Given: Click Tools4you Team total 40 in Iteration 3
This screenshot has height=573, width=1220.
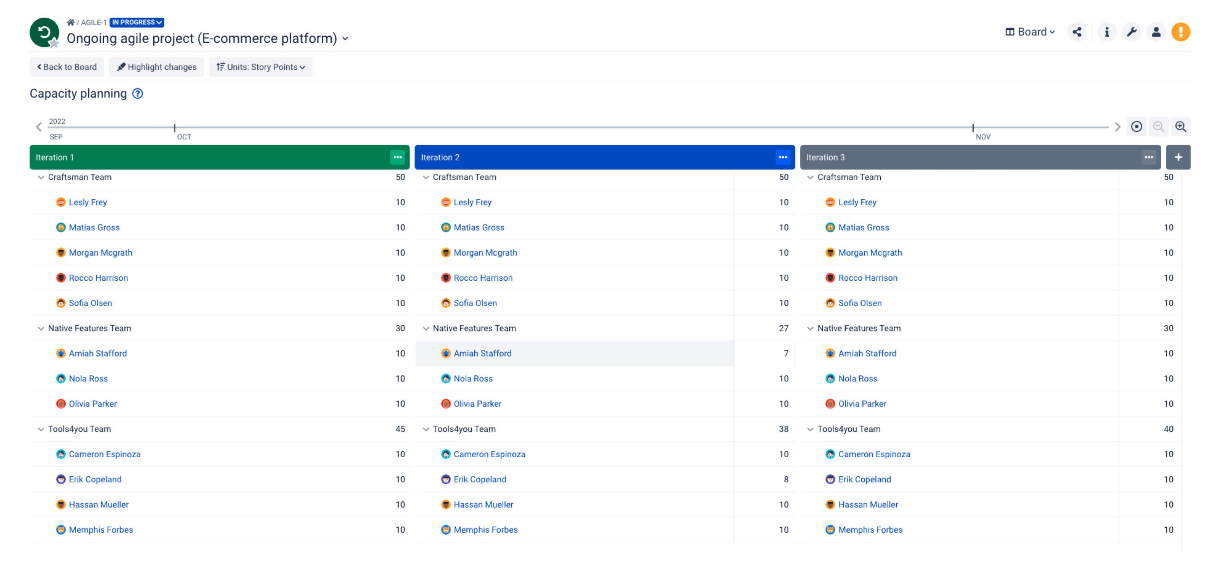Looking at the screenshot, I should click(x=1169, y=429).
